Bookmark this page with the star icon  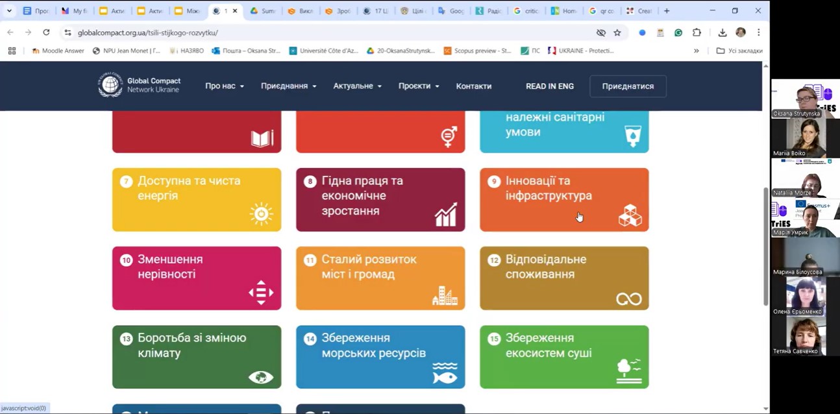point(617,32)
